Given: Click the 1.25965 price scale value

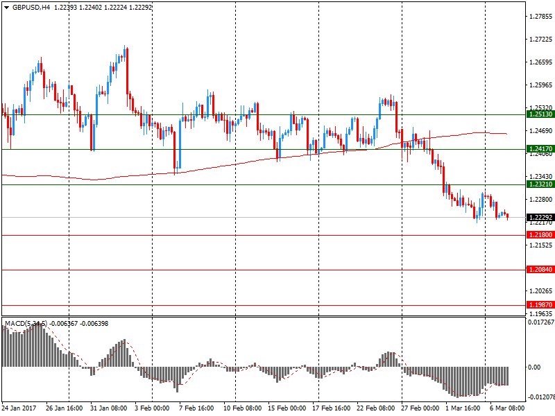Looking at the screenshot, I should pyautogui.click(x=540, y=85).
